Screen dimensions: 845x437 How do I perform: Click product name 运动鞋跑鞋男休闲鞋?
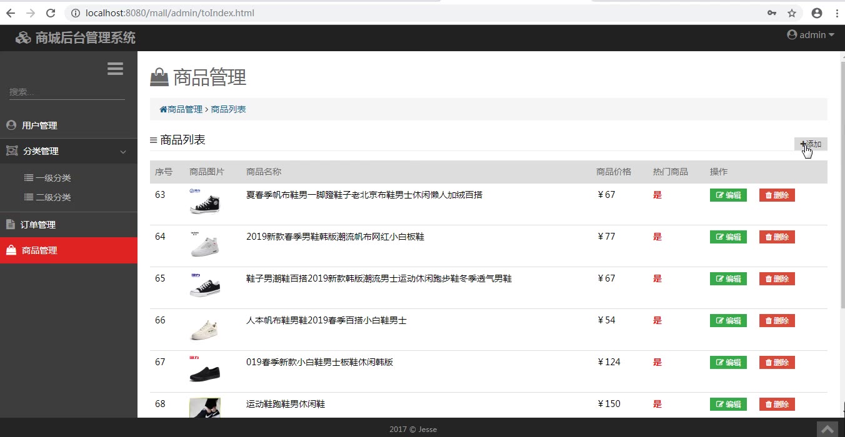coord(286,404)
